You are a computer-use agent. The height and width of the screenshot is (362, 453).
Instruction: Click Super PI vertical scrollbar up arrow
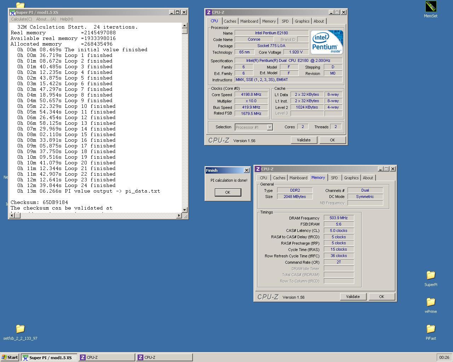(x=185, y=25)
